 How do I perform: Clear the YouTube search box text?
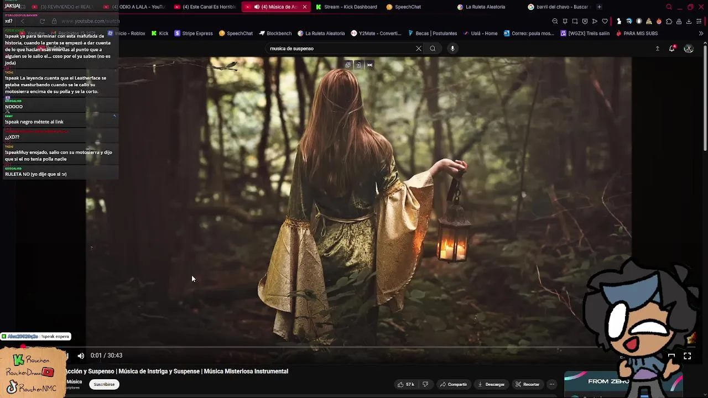419,49
